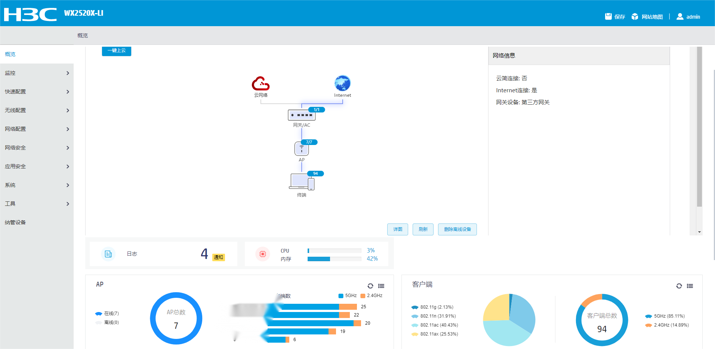Click the memory value 42%

[372, 259]
